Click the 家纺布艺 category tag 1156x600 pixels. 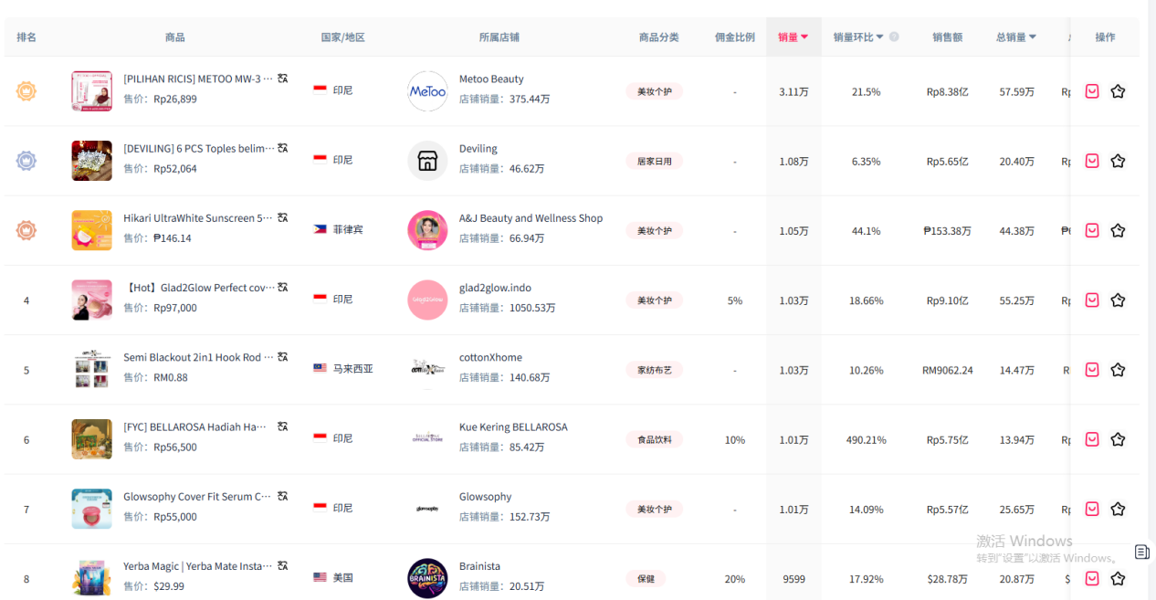(x=654, y=370)
